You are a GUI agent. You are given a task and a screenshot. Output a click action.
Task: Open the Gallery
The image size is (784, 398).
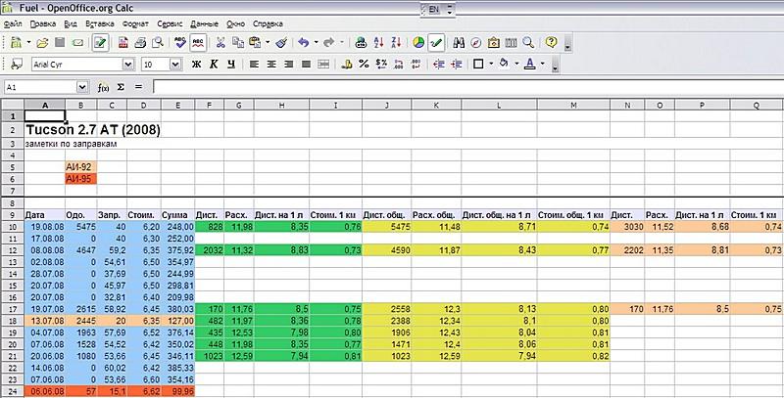(x=494, y=43)
